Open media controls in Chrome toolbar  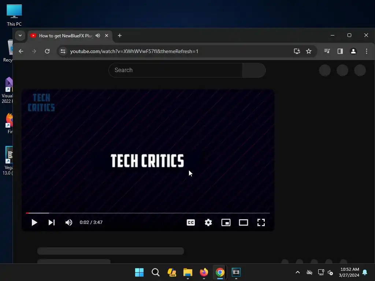click(327, 51)
